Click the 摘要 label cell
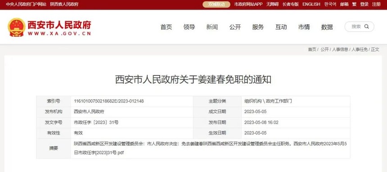The width and height of the screenshot is (387, 172). point(54,148)
